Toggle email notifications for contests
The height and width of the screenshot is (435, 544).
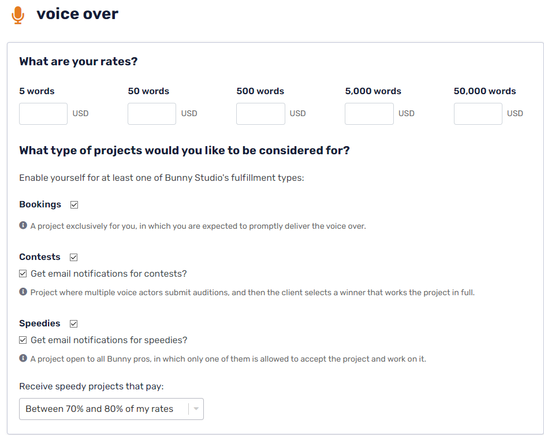click(23, 274)
